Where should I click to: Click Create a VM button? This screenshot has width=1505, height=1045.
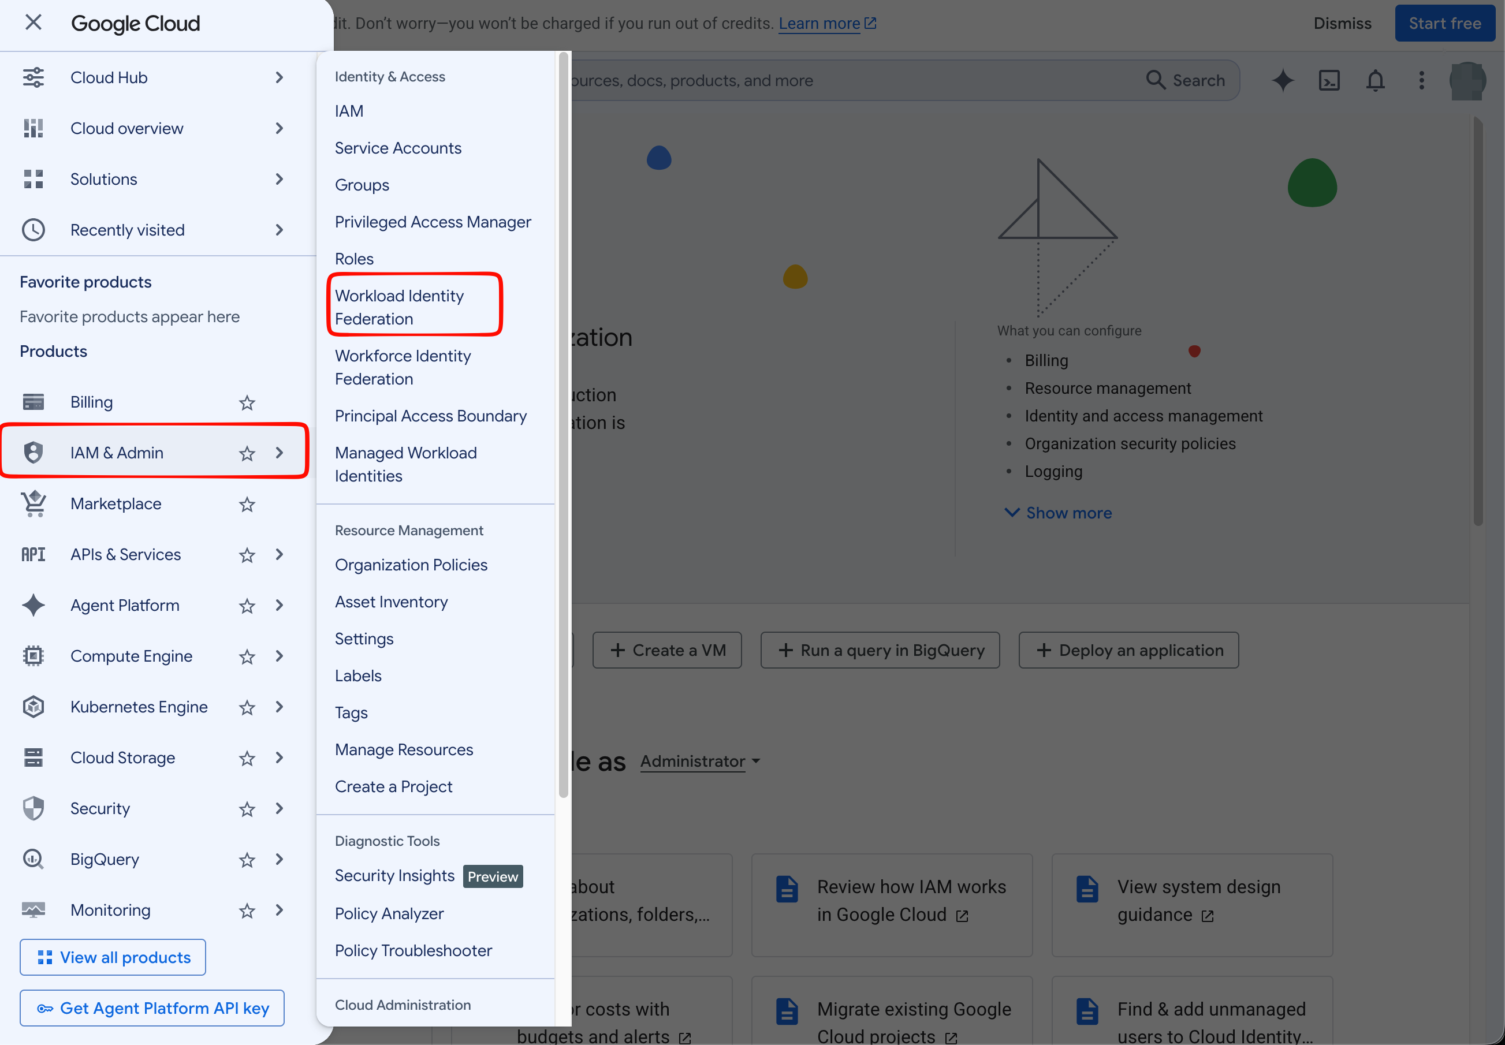(668, 650)
